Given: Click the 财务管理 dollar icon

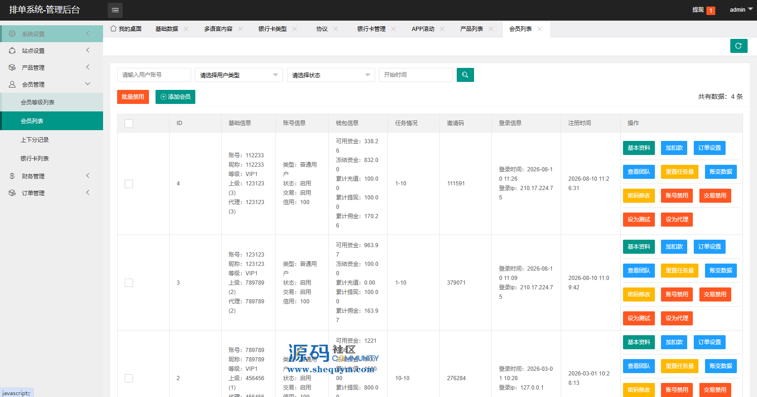Looking at the screenshot, I should [x=12, y=176].
